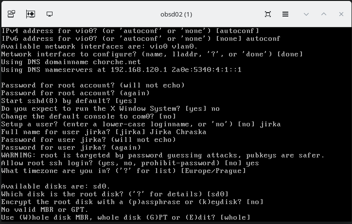This screenshot has width=352, height=224.
Task: Close the obsd02 (1) window
Action: tap(340, 14)
